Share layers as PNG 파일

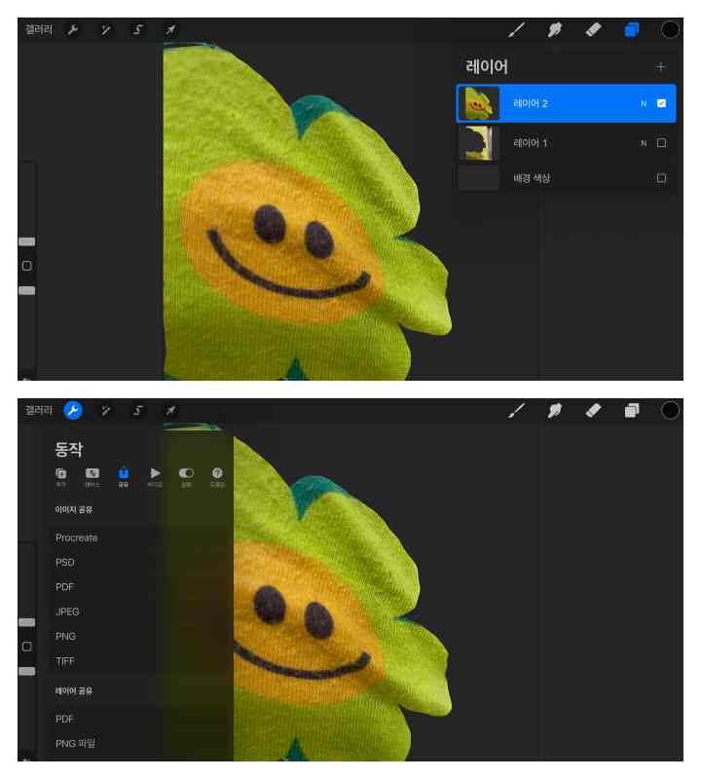[75, 744]
